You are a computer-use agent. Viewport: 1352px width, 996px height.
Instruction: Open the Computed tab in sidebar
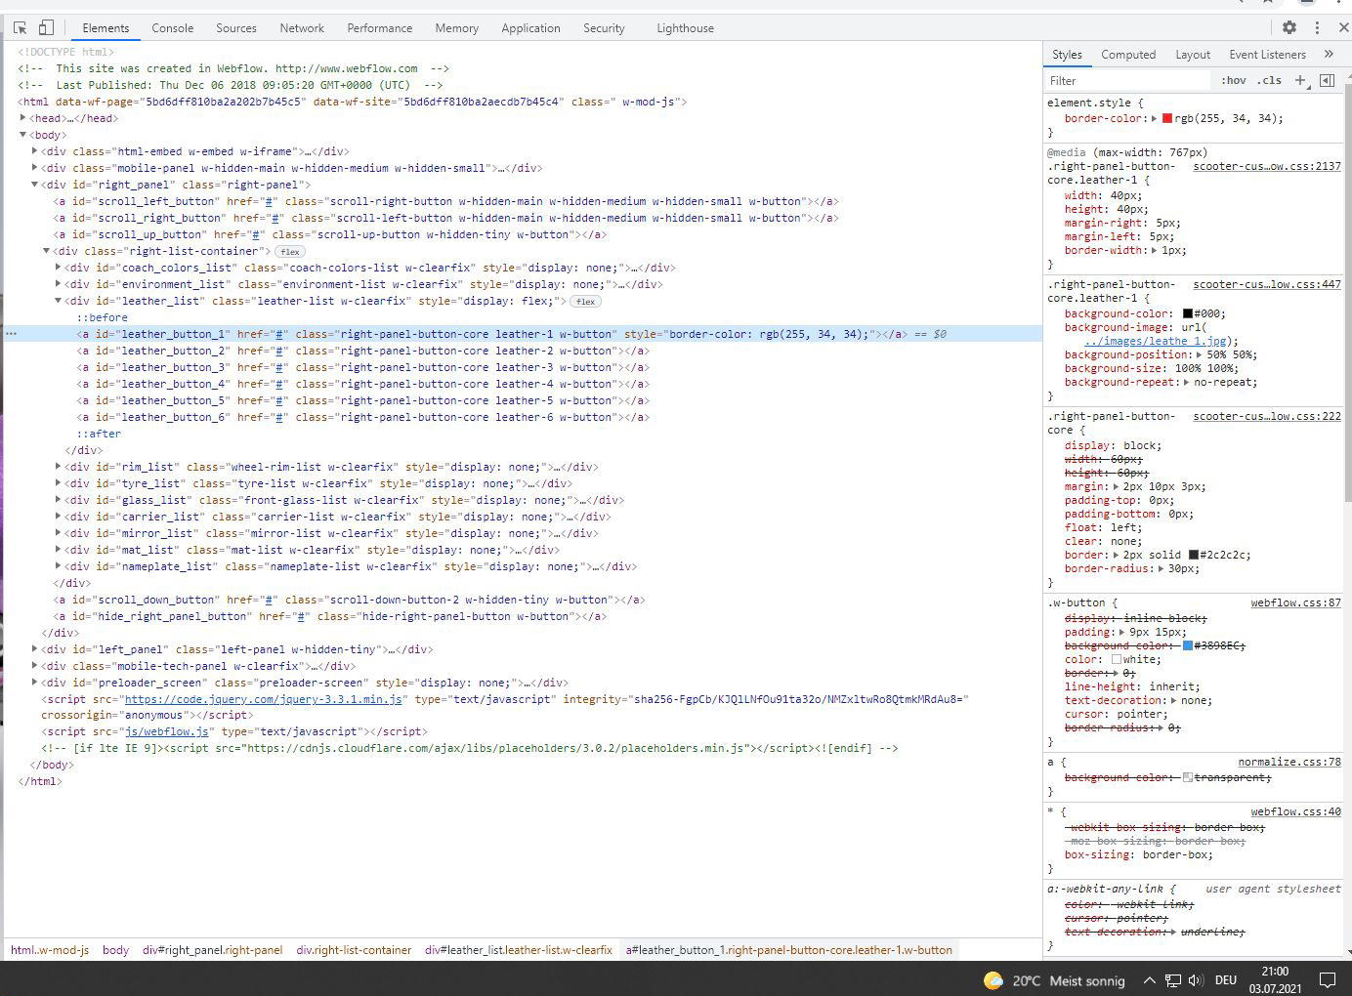coord(1127,55)
